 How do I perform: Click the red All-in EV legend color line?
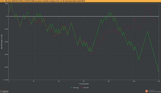82,87
